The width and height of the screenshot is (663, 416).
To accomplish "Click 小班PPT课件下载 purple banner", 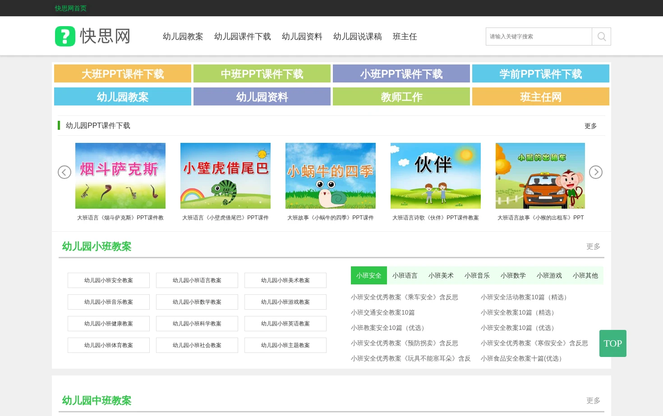I will (401, 73).
